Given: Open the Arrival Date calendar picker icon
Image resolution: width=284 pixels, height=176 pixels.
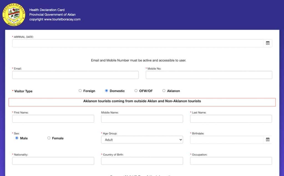Looking at the screenshot, I should 268,43.
